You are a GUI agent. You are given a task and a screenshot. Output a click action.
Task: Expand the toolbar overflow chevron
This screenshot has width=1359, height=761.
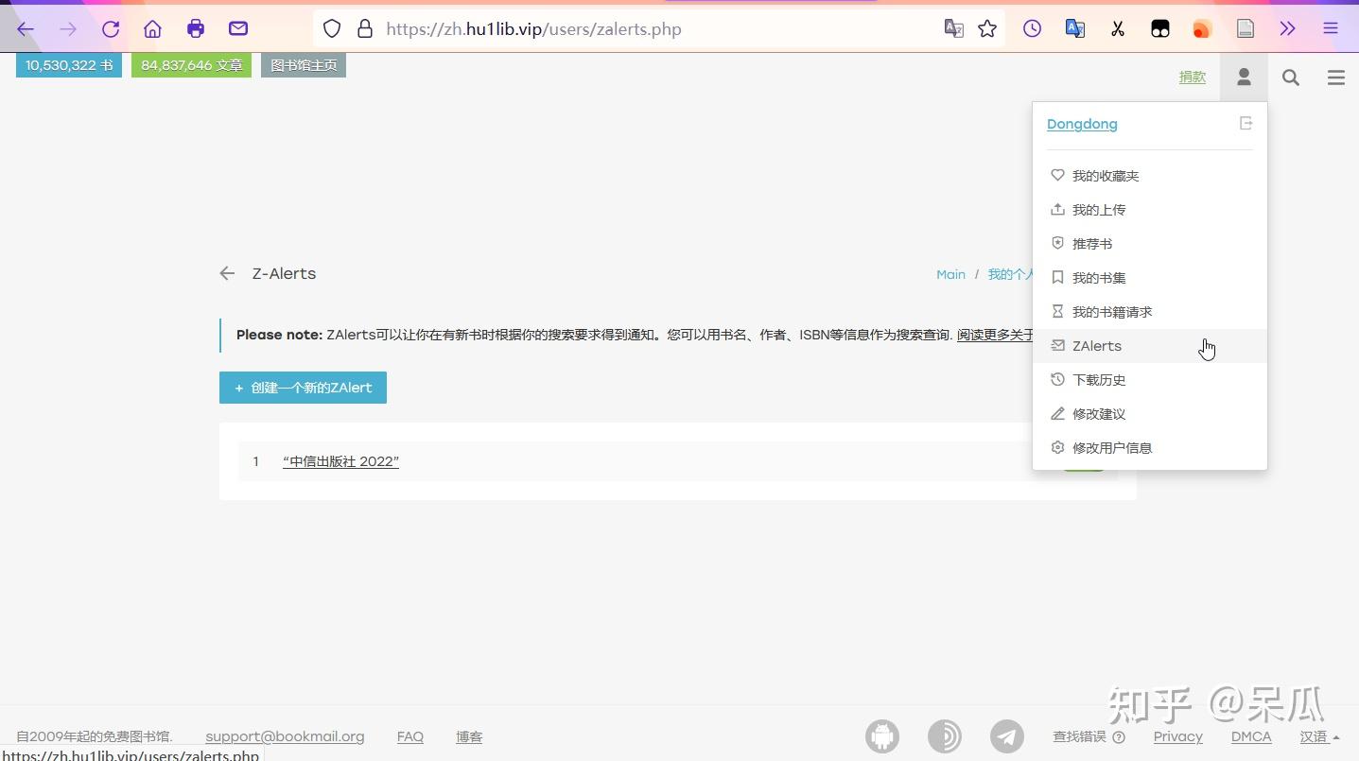[x=1287, y=28]
